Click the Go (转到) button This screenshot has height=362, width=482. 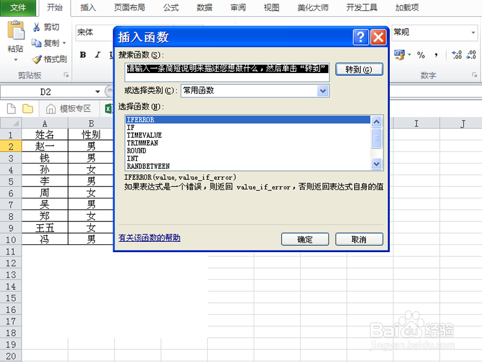click(359, 69)
